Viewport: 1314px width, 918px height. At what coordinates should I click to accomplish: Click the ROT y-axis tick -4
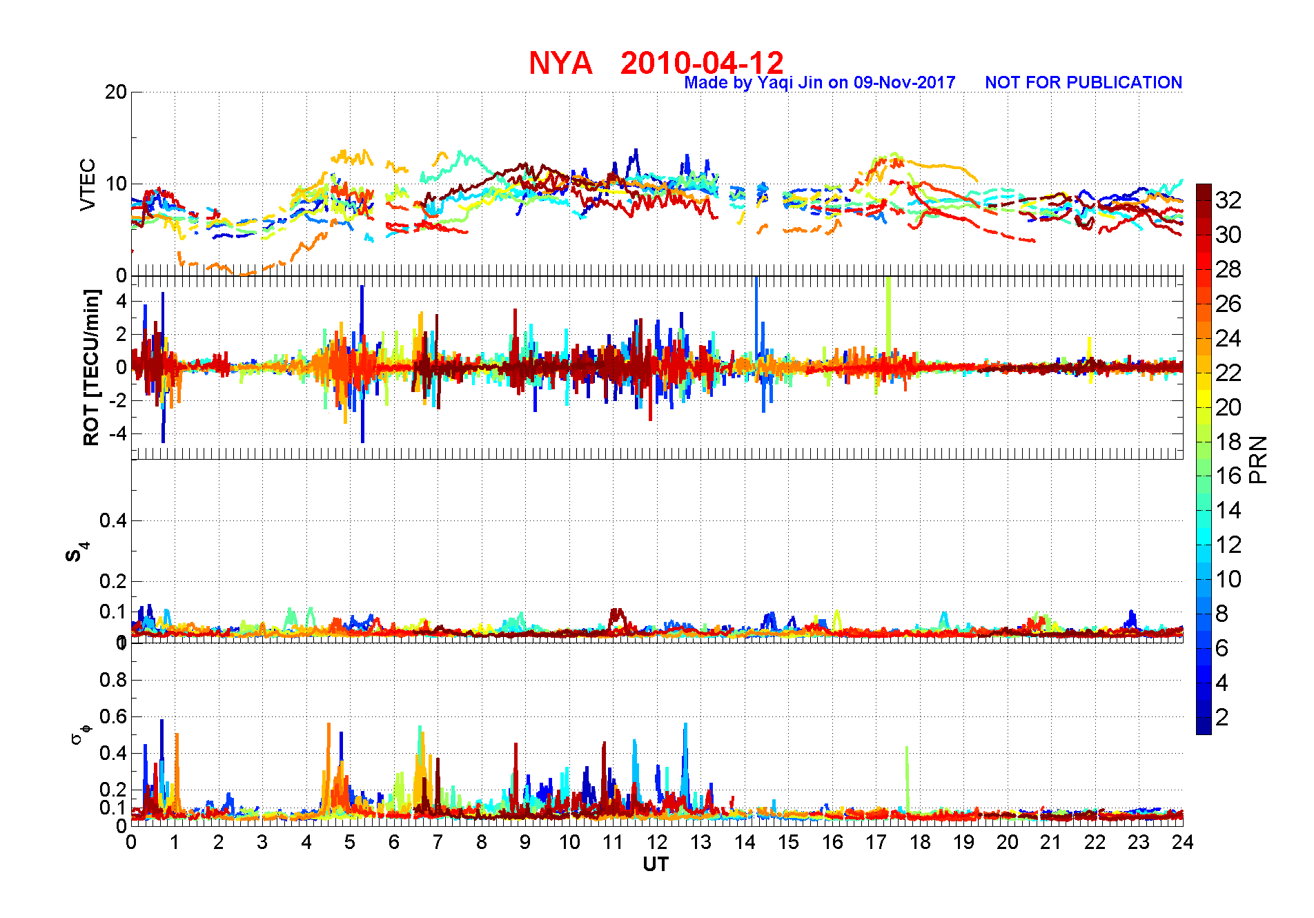pyautogui.click(x=117, y=433)
